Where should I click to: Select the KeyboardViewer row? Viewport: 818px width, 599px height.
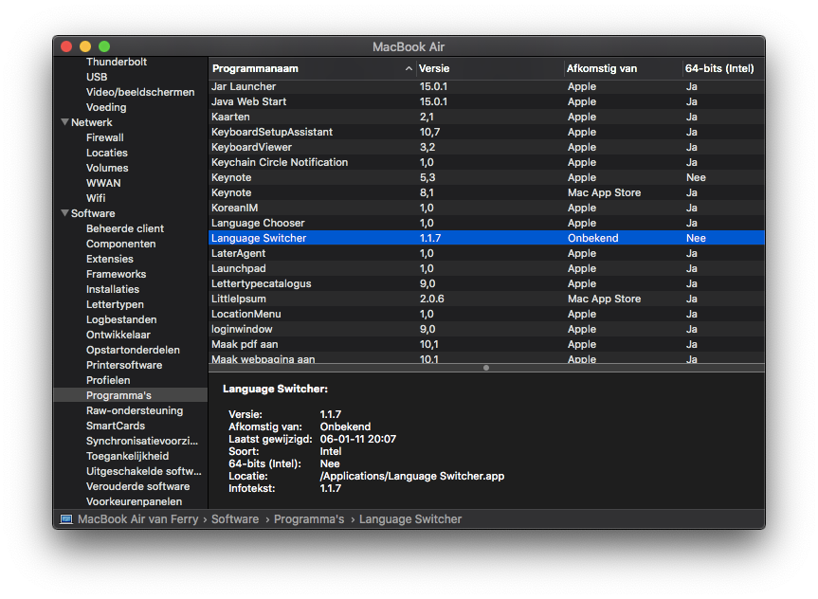click(x=487, y=147)
